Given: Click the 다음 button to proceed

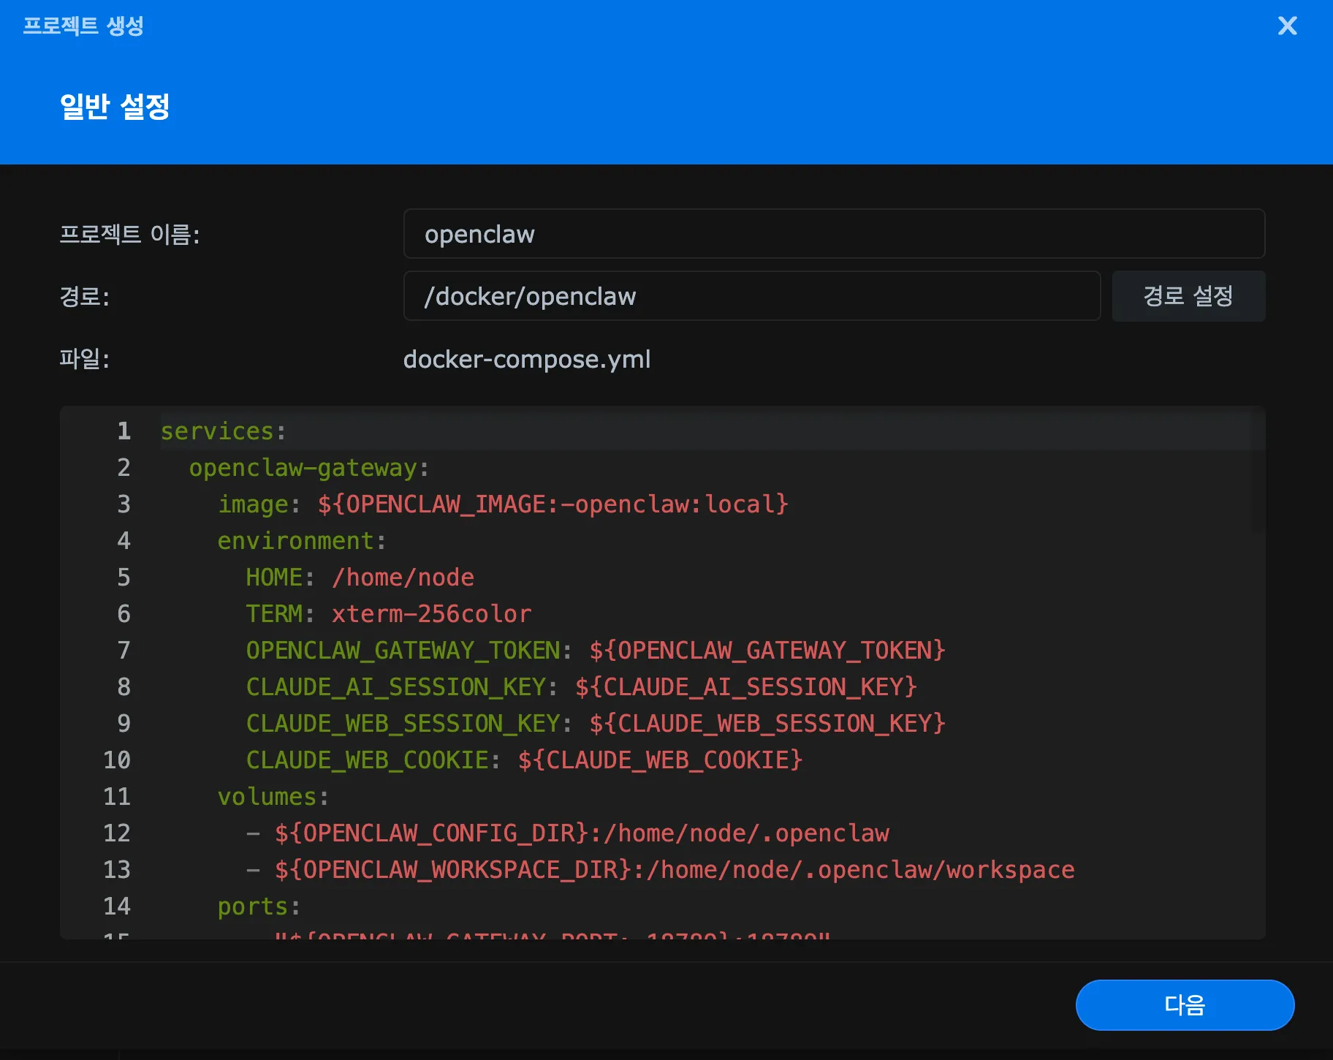Looking at the screenshot, I should pos(1184,1004).
